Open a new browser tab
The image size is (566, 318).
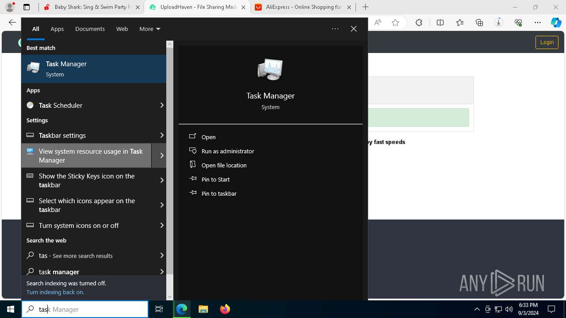click(x=365, y=7)
